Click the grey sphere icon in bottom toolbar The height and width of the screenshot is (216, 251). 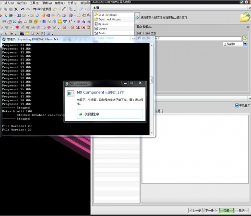pos(6,33)
